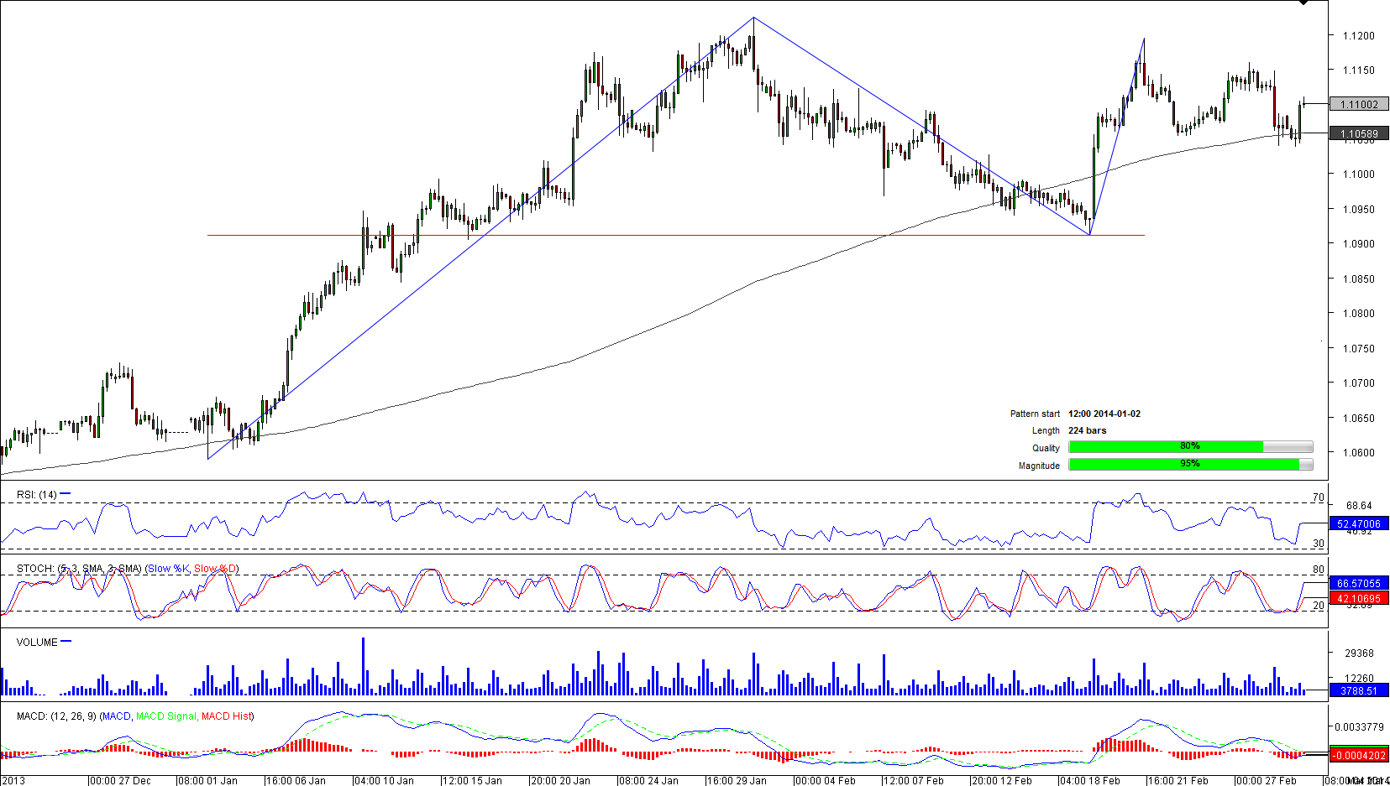
Task: Click the red 42.10695 stochastic value tag
Action: pos(1359,598)
